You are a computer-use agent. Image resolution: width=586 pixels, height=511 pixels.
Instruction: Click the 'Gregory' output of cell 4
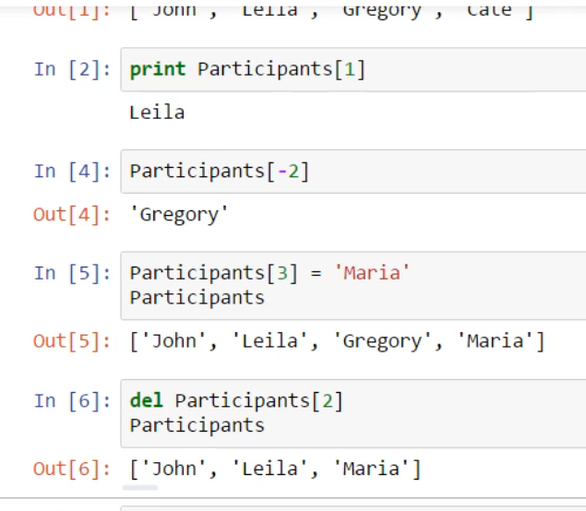pos(179,215)
